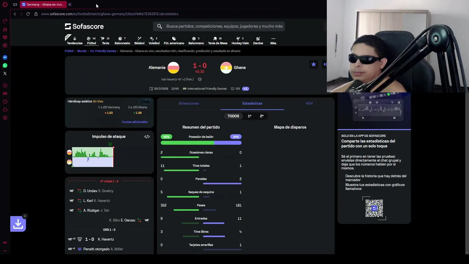Image resolution: width=469 pixels, height=264 pixels.
Task: Click the search magnifier icon
Action: click(x=159, y=26)
